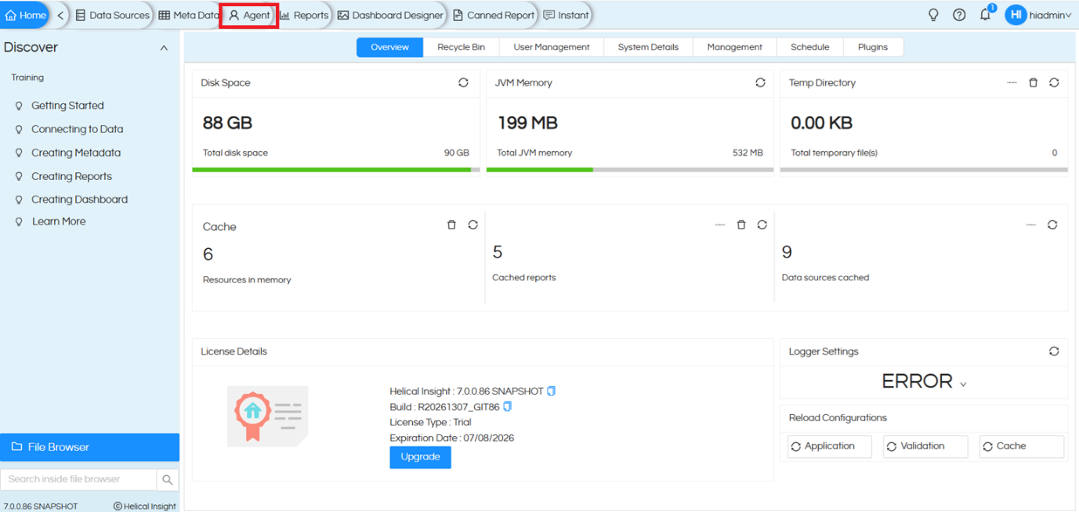Open the Dashboard Designer tab
This screenshot has width=1079, height=512.
click(x=390, y=16)
